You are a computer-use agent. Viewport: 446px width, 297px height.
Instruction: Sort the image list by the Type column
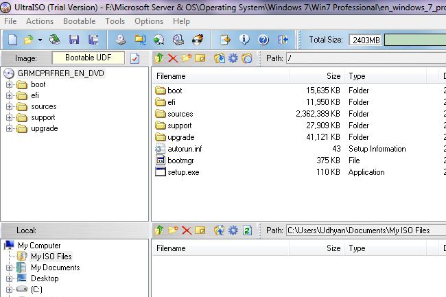pos(386,76)
